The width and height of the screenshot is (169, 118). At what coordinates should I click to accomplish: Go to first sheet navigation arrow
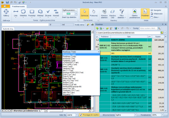point(2,111)
